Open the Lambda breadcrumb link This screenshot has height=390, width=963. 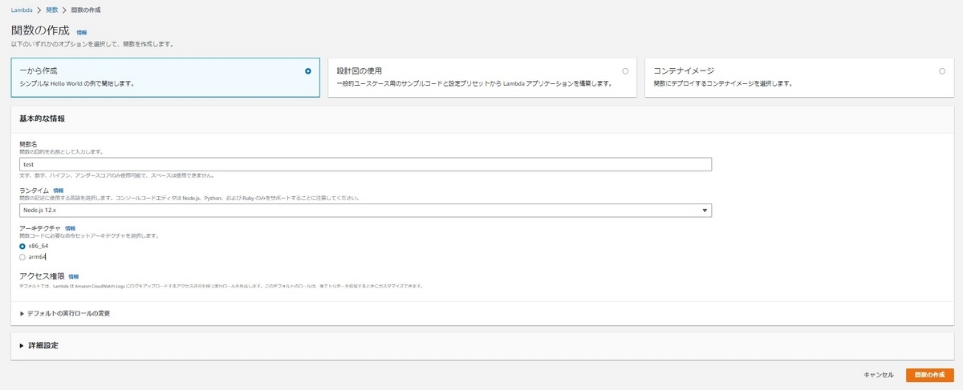(22, 10)
